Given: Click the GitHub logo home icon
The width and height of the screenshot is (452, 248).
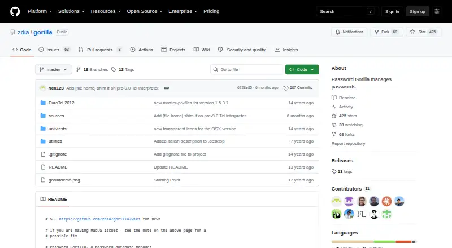Looking at the screenshot, I should coord(15,11).
